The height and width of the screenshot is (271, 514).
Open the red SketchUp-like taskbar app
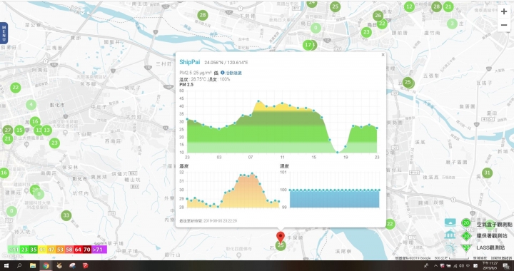[85, 266]
